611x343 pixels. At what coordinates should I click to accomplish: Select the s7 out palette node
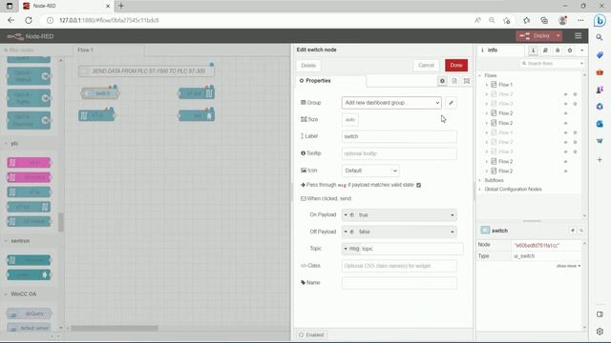[x=29, y=207]
